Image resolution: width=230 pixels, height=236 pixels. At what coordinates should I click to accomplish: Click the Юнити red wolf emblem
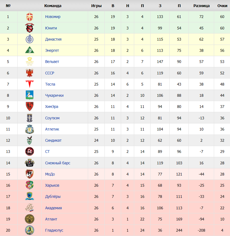click(x=29, y=28)
